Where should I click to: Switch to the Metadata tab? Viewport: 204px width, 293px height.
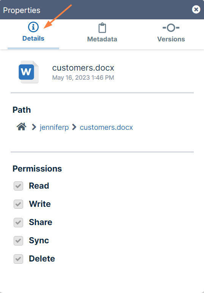pos(102,33)
